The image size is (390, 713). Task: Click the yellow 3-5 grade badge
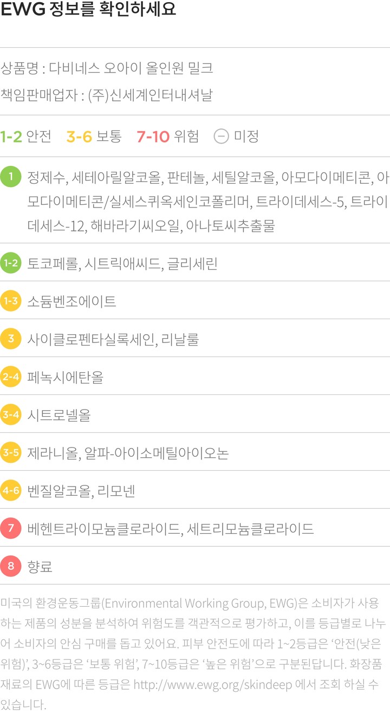(11, 453)
